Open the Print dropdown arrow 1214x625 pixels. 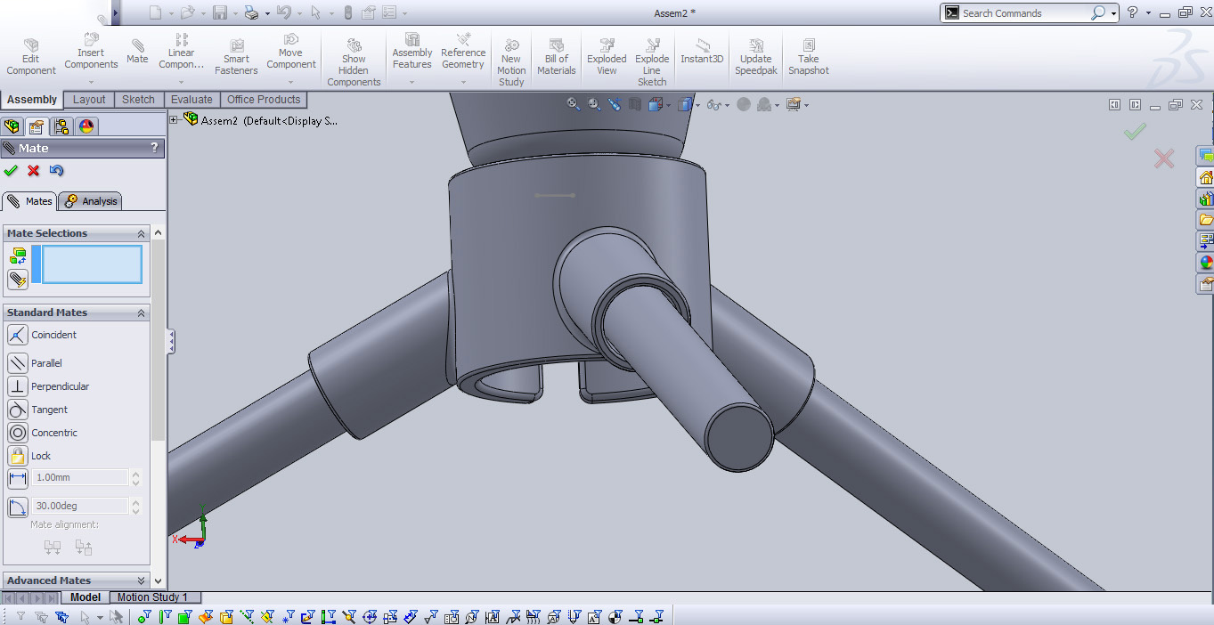click(266, 13)
